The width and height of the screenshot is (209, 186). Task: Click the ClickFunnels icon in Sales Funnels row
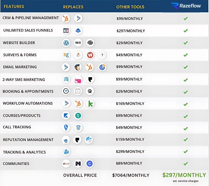[x=66, y=31]
